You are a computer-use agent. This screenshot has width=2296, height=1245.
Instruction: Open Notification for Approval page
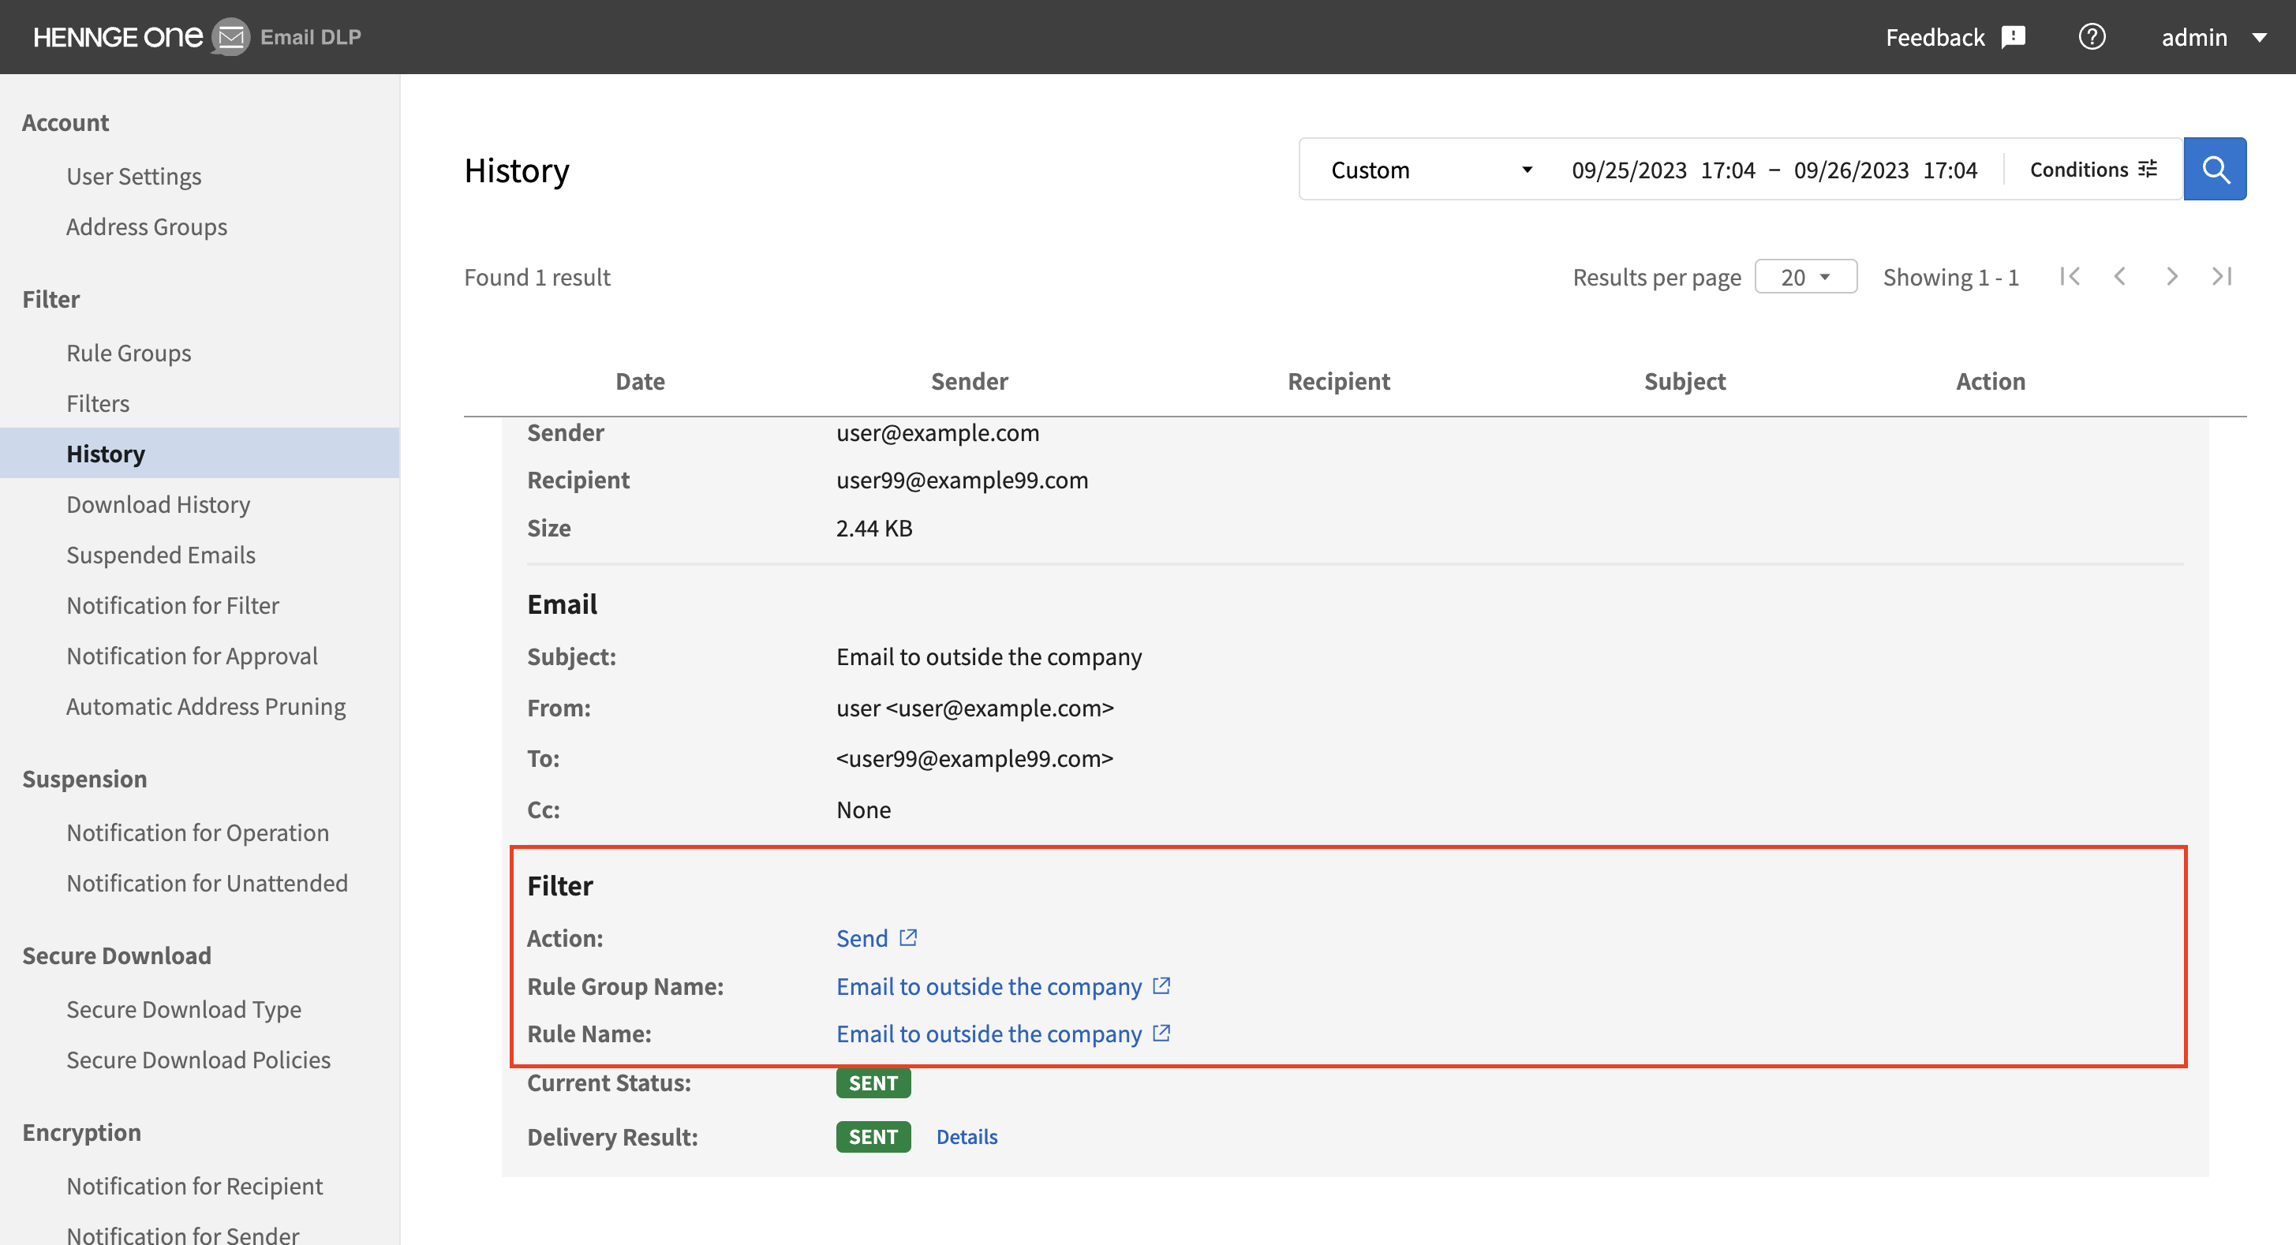(192, 656)
